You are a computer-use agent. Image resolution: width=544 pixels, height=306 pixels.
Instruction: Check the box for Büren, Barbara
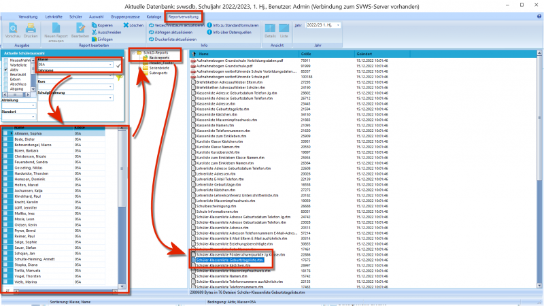point(5,150)
